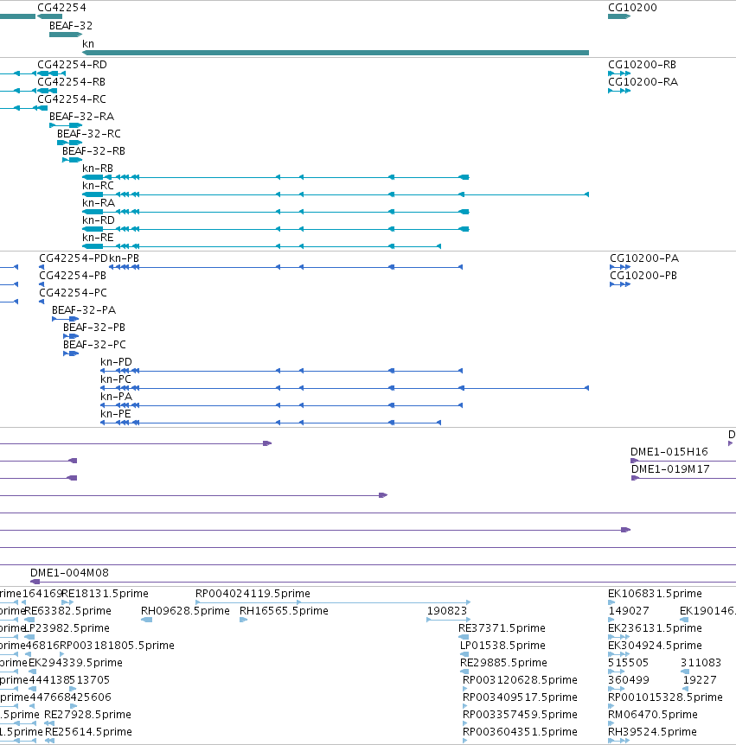736x745 pixels.
Task: Select the kn-PE protein label
Action: pyautogui.click(x=116, y=414)
